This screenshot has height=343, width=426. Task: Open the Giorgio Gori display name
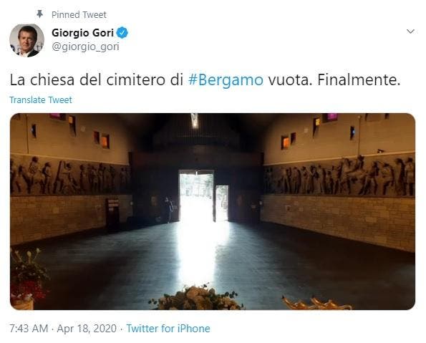[82, 33]
